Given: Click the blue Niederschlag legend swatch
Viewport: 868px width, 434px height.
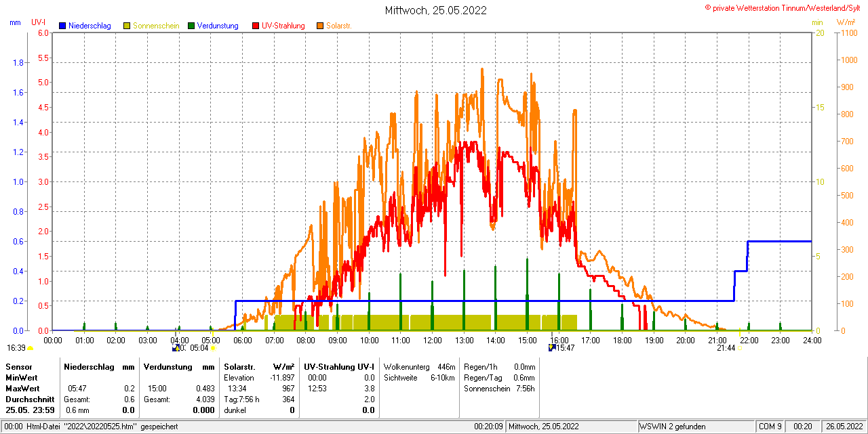Looking at the screenshot, I should [62, 26].
